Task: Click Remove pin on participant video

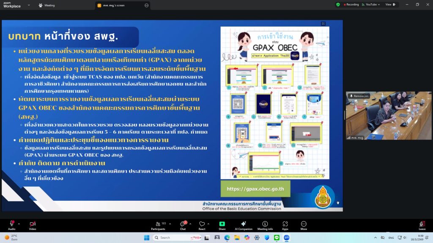Action: pyautogui.click(x=359, y=96)
